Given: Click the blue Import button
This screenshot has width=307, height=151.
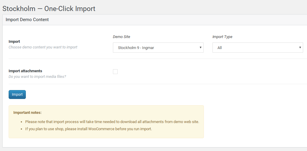Looking at the screenshot, I should 17,95.
